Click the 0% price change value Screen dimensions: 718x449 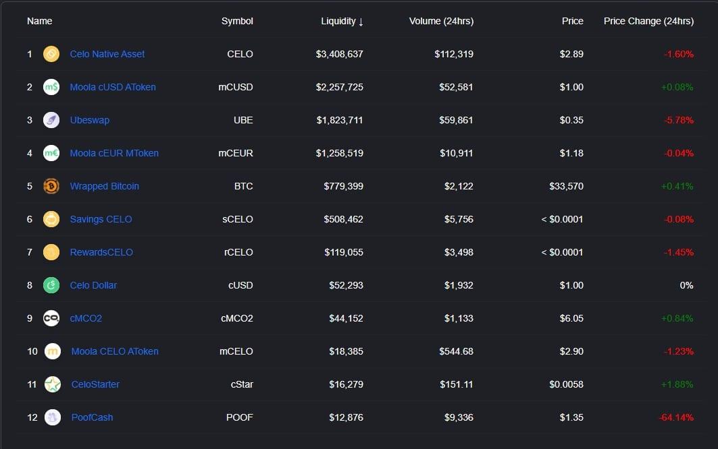coord(686,285)
